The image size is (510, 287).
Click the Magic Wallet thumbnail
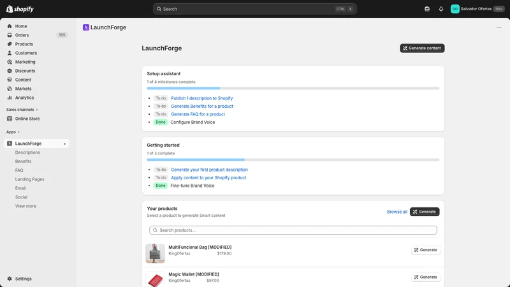point(155,279)
